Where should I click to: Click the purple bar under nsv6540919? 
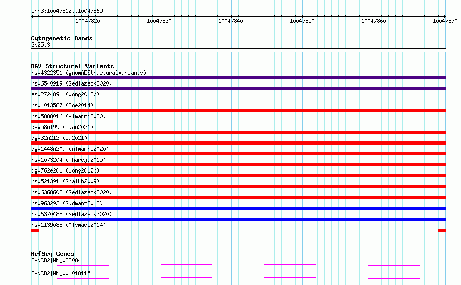click(x=238, y=89)
